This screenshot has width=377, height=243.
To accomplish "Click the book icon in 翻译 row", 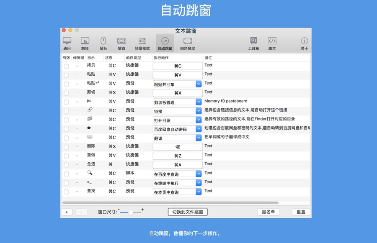I will tap(90, 137).
